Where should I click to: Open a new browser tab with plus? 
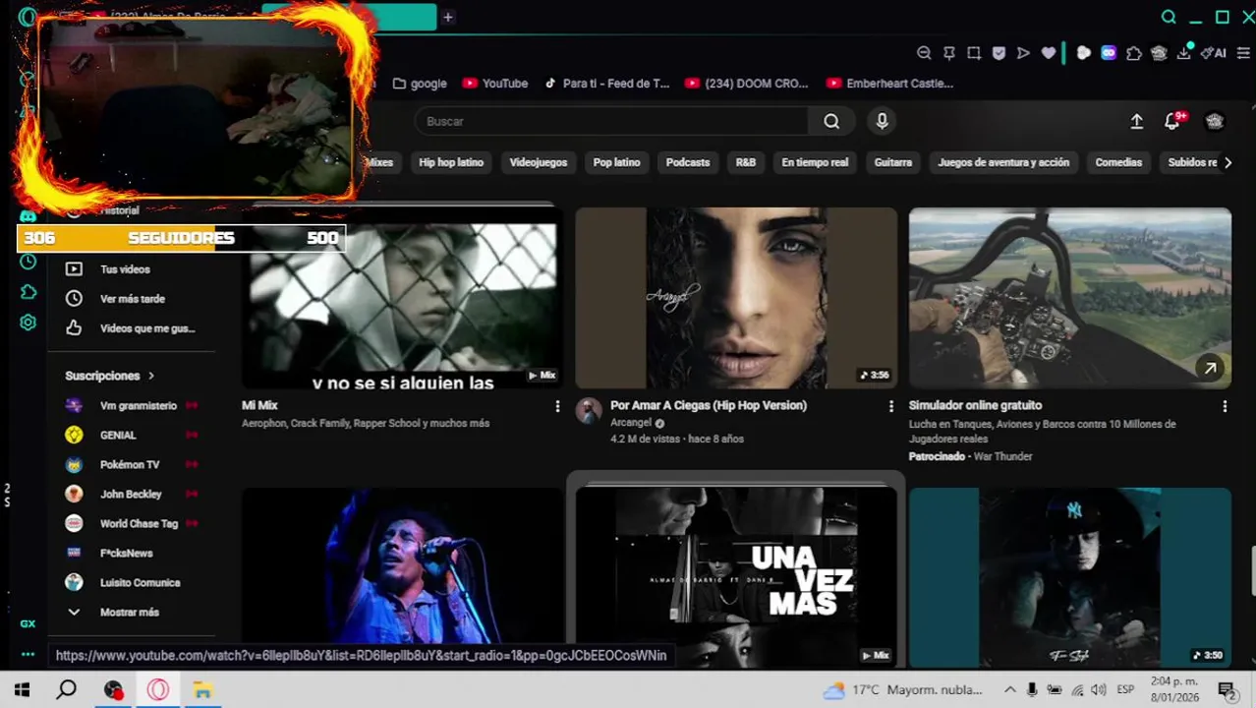click(447, 17)
